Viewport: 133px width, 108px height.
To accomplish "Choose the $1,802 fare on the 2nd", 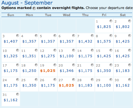I will click(123, 27).
